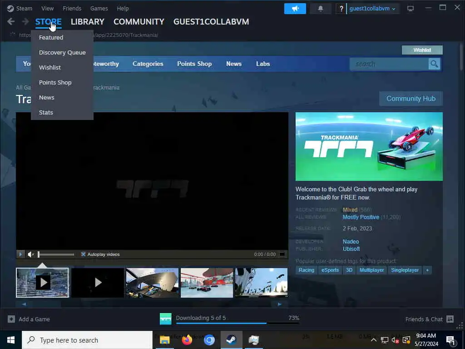The height and width of the screenshot is (349, 465).
Task: Open Chrome browser on the taskbar
Action: tap(209, 340)
